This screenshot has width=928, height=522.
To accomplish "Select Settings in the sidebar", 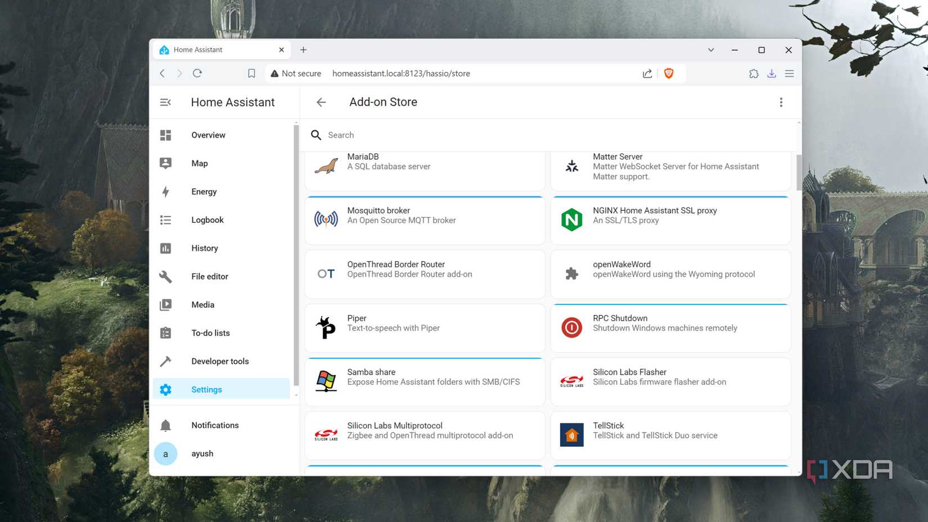I will (206, 389).
